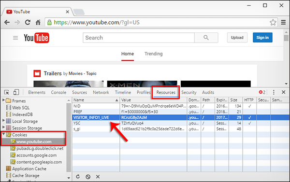Click the browser back arrow
Image resolution: width=290 pixels, height=182 pixels.
tap(7, 22)
